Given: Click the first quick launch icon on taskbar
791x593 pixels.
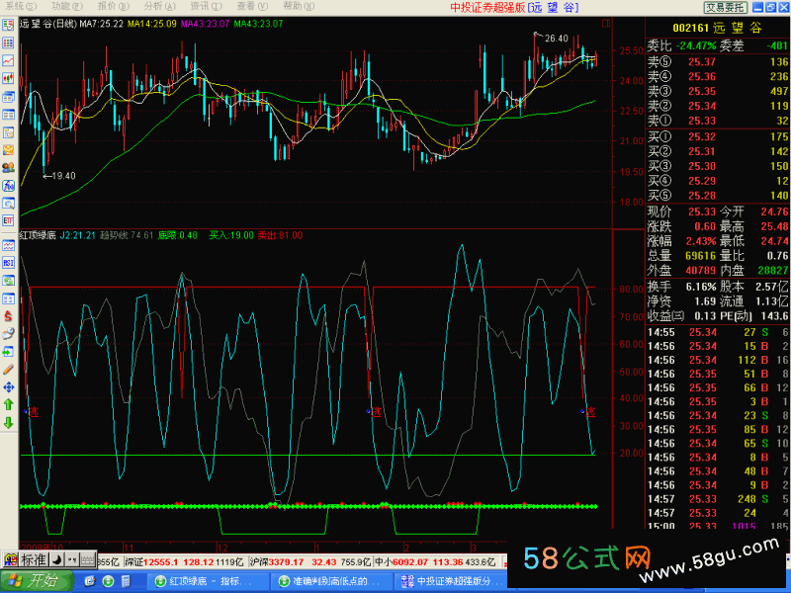Looking at the screenshot, I should (x=90, y=581).
